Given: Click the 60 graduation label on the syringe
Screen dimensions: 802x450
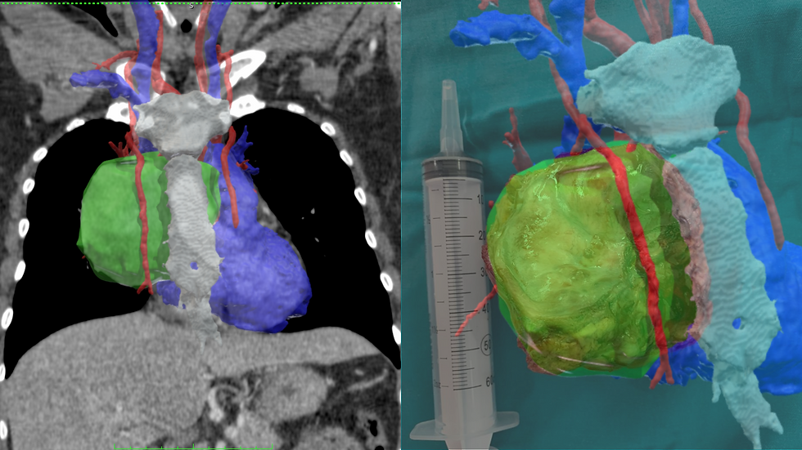Looking at the screenshot, I should (x=489, y=381).
